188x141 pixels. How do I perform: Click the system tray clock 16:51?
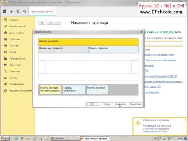pos(181,139)
